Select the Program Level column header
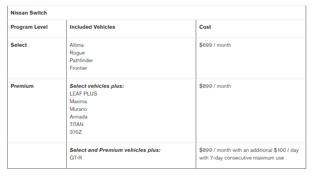The image size is (313, 176). coord(29,27)
